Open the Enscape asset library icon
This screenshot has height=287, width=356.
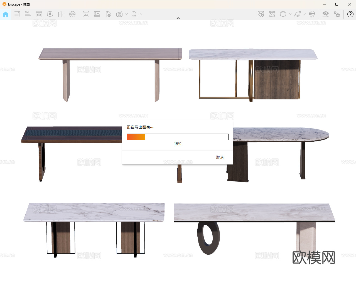pos(50,14)
